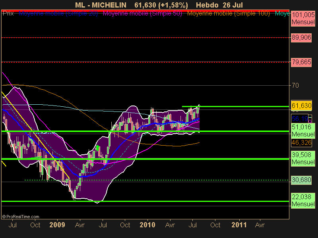Select the orange 46,326 average label
The image size is (318, 238).
(x=301, y=143)
